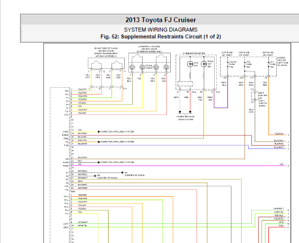This screenshot has width=299, height=243.
Task: Click the arrowhead on the RED wire under Combination Meter
Action: click(x=190, y=112)
